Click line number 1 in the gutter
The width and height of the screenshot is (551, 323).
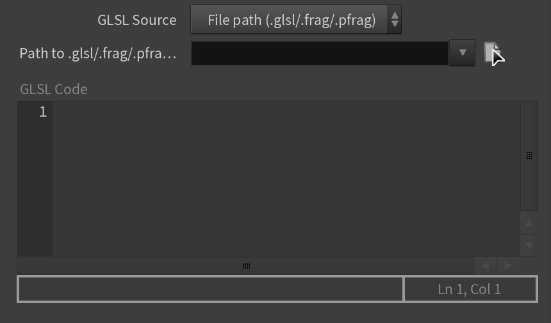click(43, 112)
